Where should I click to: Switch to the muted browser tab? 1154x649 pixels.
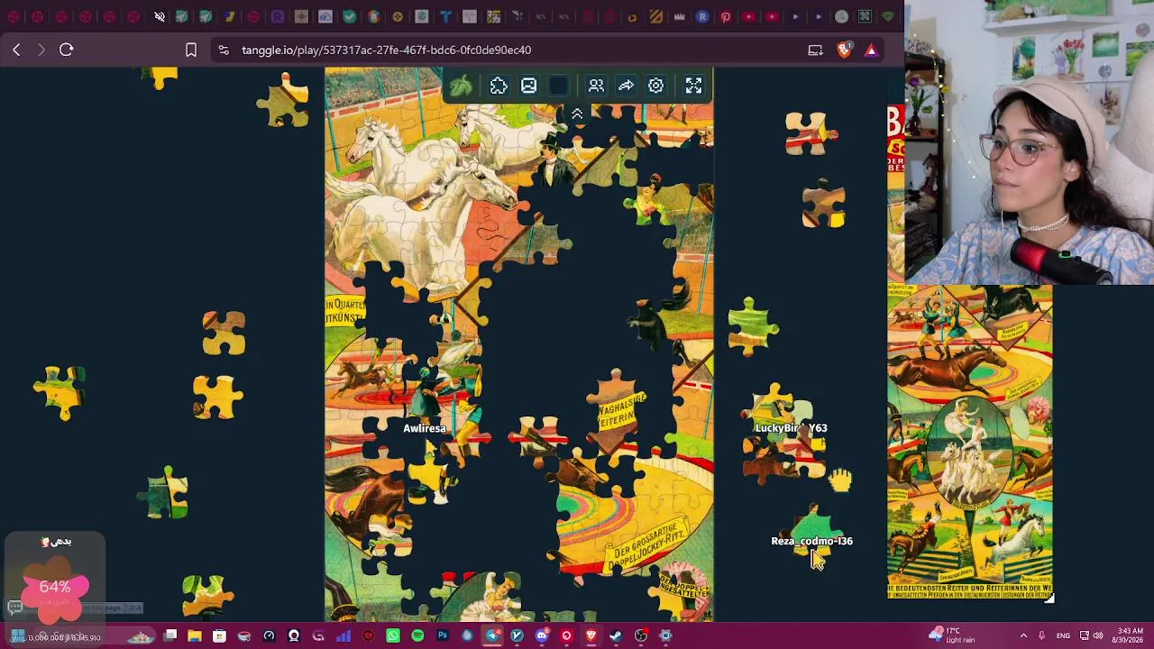160,16
